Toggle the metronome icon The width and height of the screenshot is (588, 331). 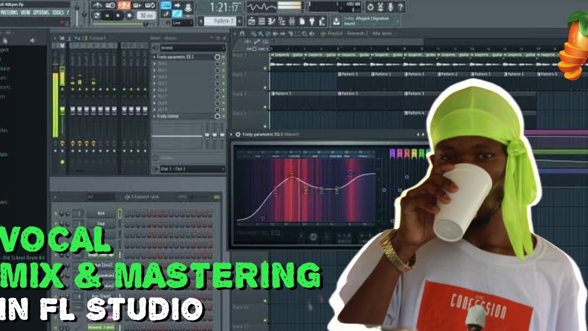97,6
